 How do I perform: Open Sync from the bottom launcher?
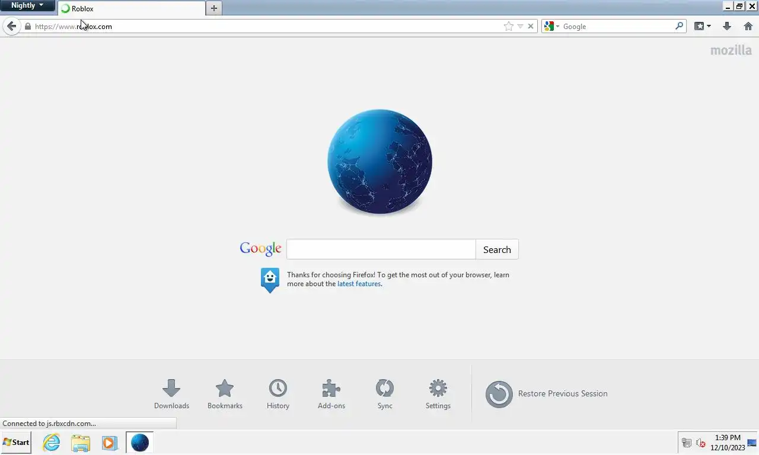click(385, 394)
